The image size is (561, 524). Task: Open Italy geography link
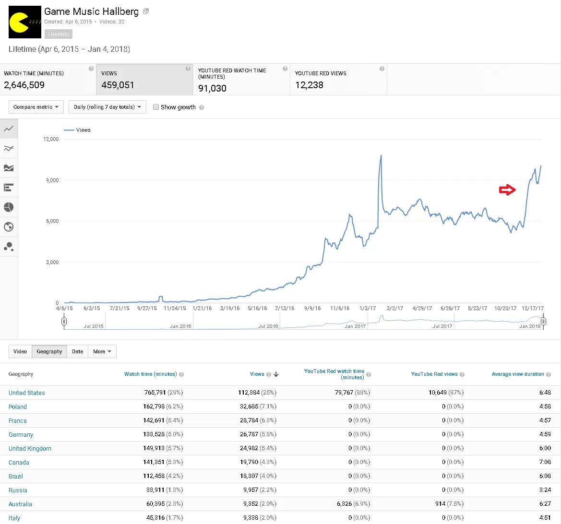point(14,518)
